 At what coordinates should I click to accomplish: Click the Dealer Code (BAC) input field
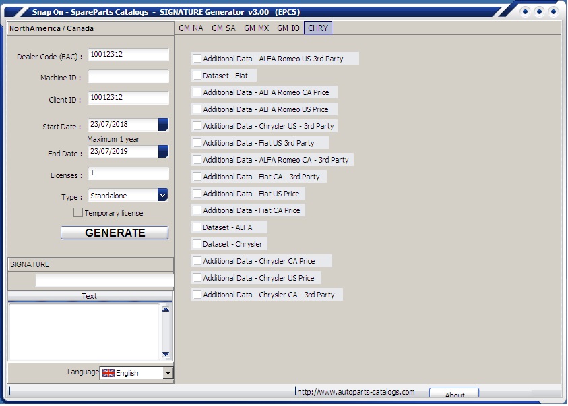[128, 55]
